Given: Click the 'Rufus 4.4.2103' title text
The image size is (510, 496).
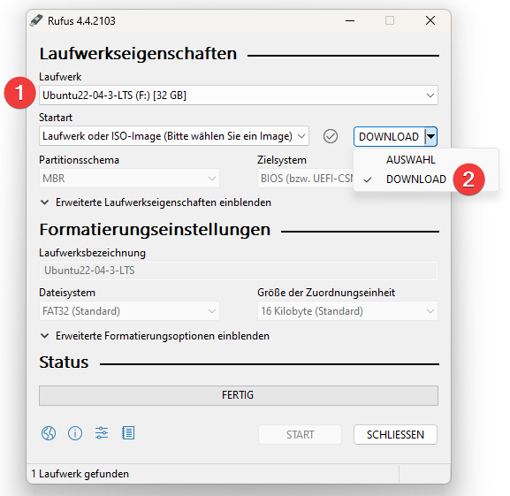Looking at the screenshot, I should (x=81, y=21).
